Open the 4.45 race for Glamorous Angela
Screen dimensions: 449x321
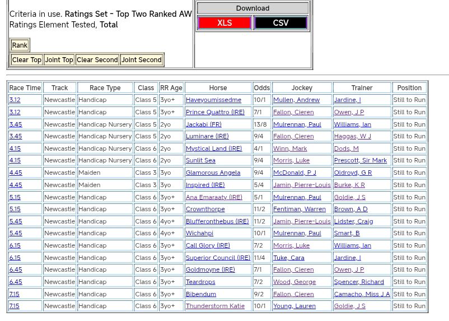(x=15, y=173)
